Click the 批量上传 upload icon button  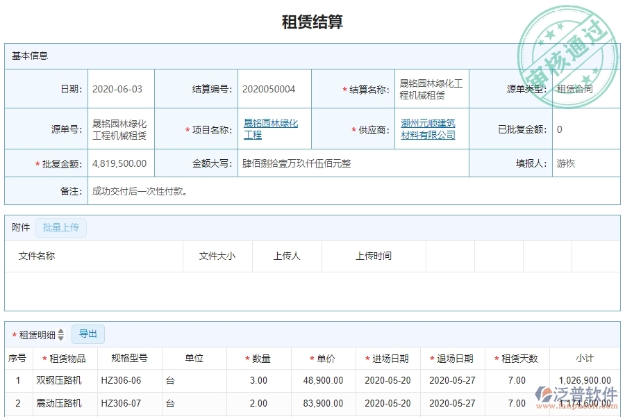tap(60, 227)
